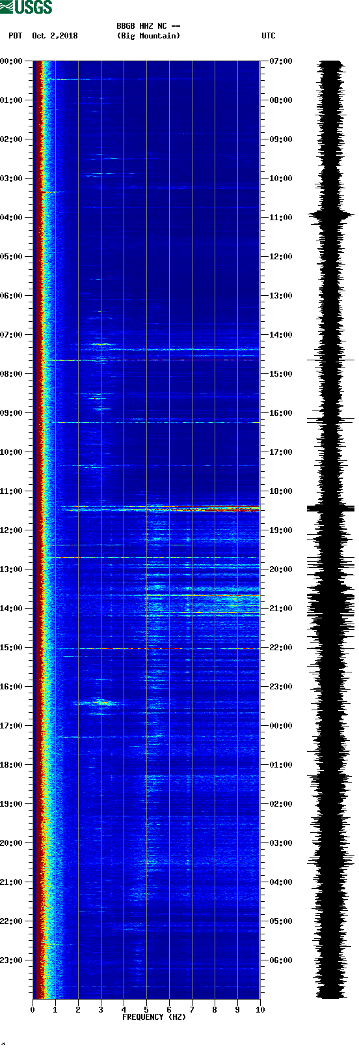
Task: Click UTC time label 07:00
Action: (x=281, y=61)
